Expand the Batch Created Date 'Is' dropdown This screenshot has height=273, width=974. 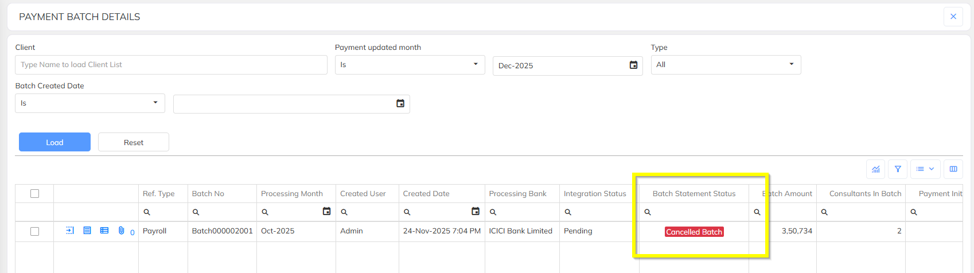90,103
